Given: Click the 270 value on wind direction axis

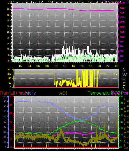Looking at the screenshot, I should tap(9, 74).
